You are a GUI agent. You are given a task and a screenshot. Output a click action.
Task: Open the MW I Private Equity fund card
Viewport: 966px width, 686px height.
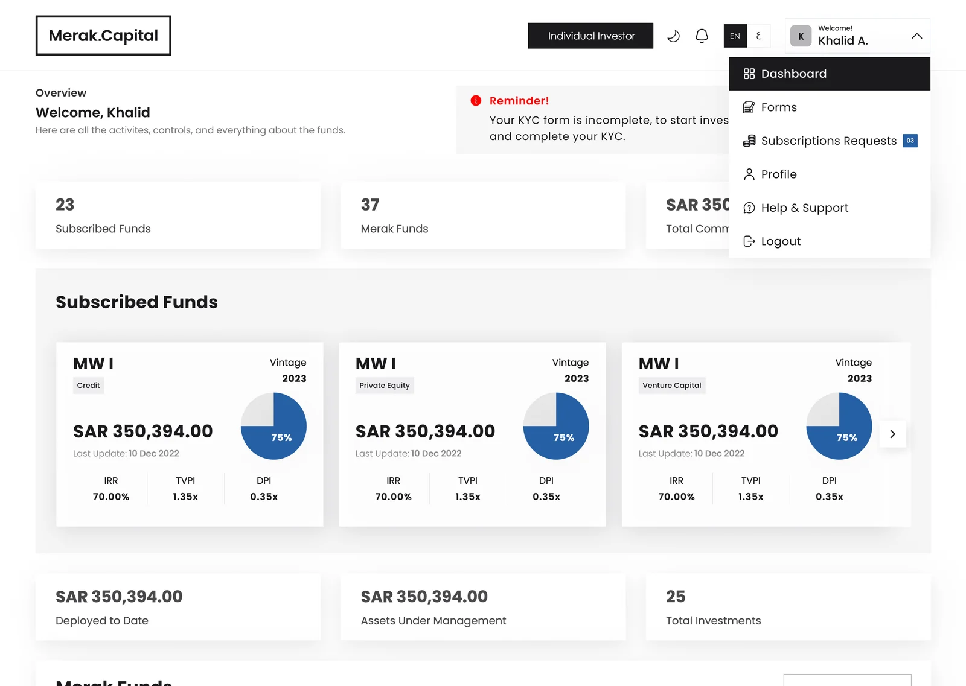coord(472,434)
